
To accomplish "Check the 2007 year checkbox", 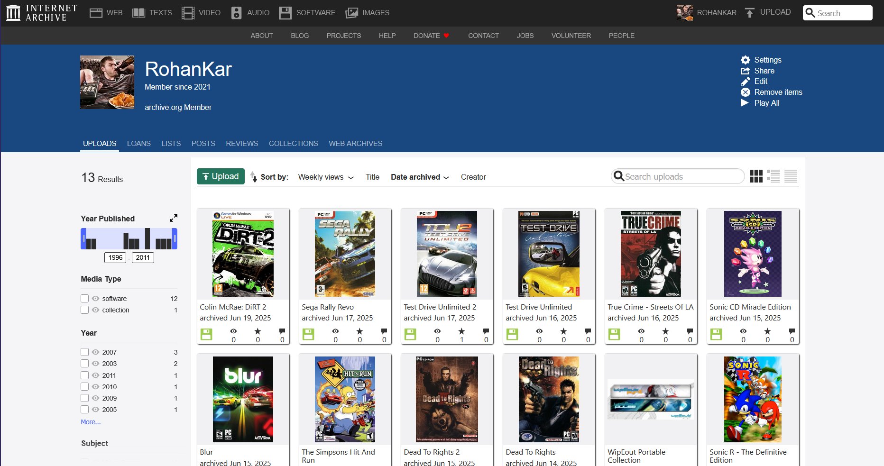I will (x=85, y=352).
